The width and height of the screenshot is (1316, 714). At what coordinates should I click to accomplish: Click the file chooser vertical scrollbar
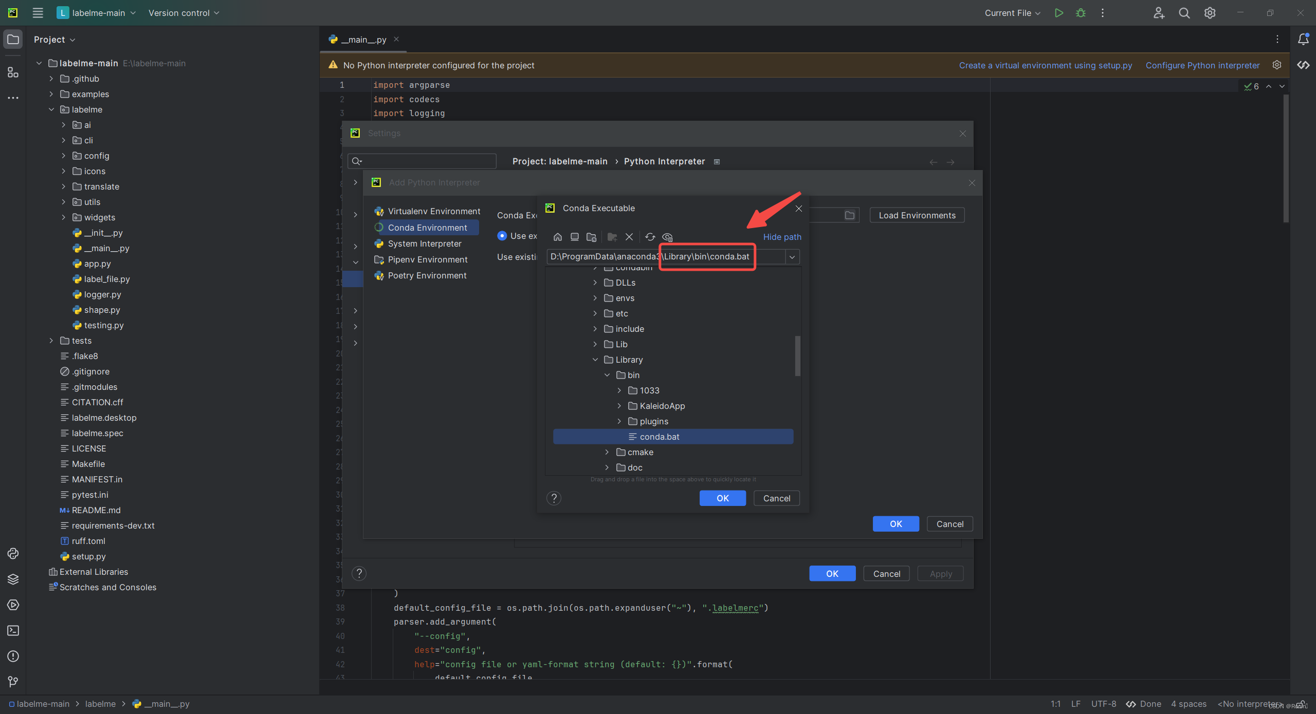coord(797,355)
